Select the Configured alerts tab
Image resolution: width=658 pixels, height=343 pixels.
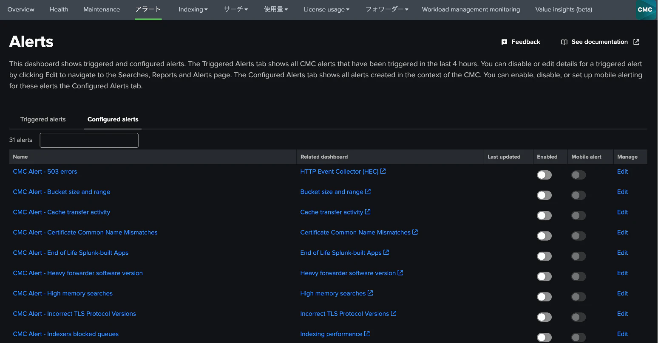pos(113,119)
